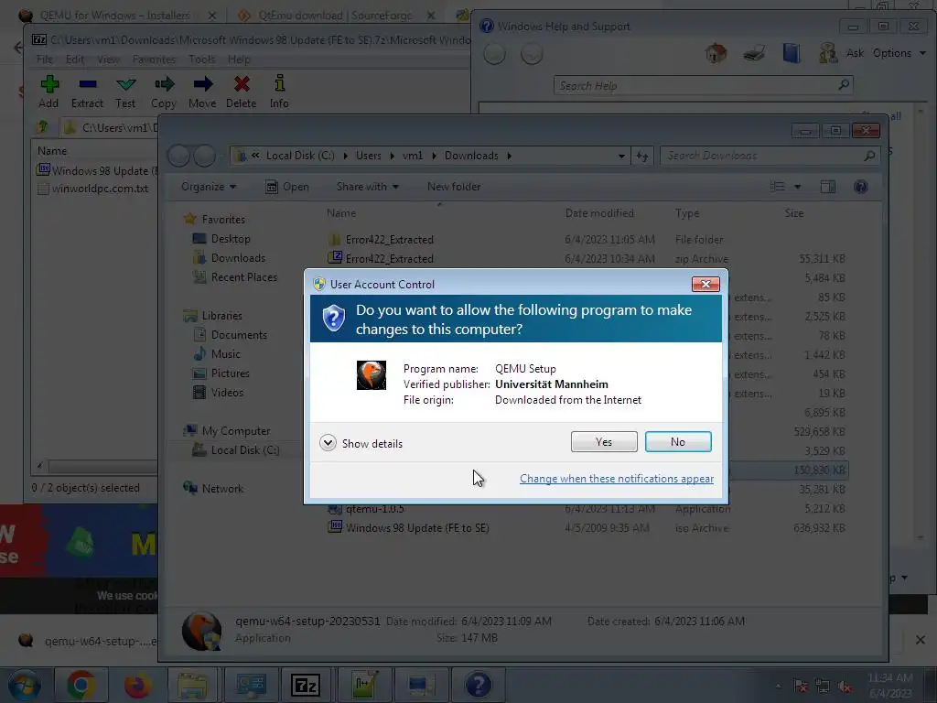Open 7-Zip from the taskbar
The height and width of the screenshot is (703, 937).
[306, 685]
